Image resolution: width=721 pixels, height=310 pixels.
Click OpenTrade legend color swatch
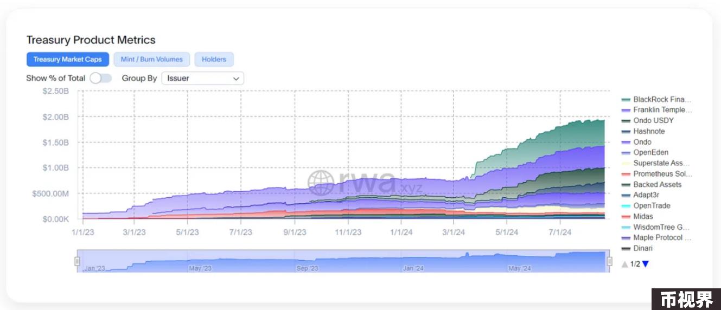coord(626,206)
